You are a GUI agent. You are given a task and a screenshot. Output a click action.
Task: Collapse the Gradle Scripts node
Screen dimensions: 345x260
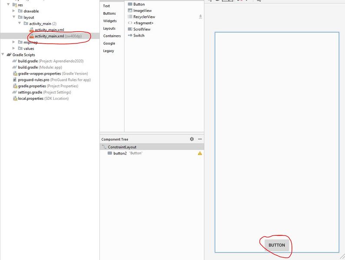[x=3, y=54]
